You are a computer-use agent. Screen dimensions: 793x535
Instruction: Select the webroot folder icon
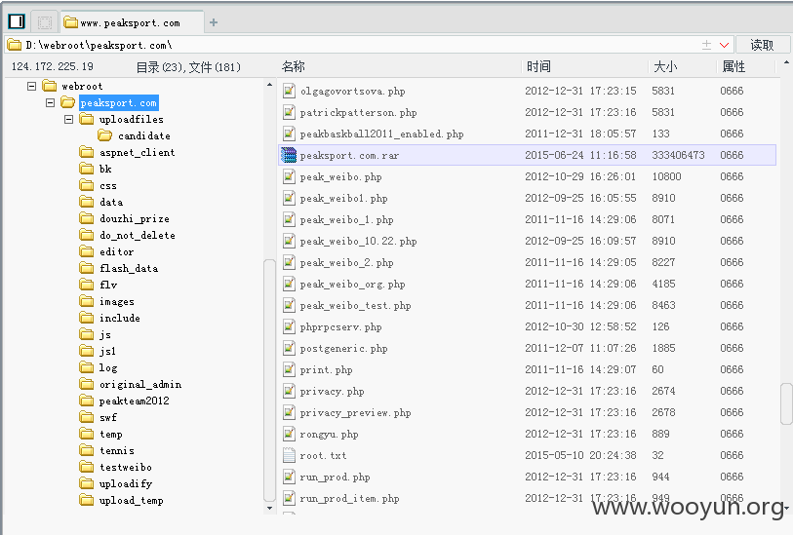tap(50, 86)
